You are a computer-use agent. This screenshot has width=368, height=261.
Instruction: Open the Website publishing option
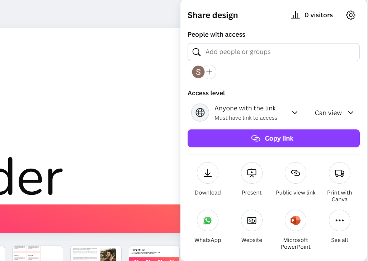click(x=251, y=220)
